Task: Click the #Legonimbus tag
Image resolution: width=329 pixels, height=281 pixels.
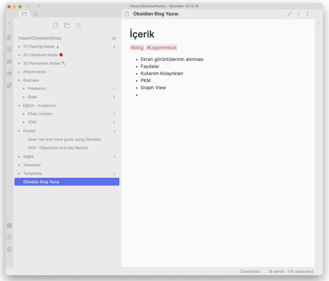Action: (161, 48)
